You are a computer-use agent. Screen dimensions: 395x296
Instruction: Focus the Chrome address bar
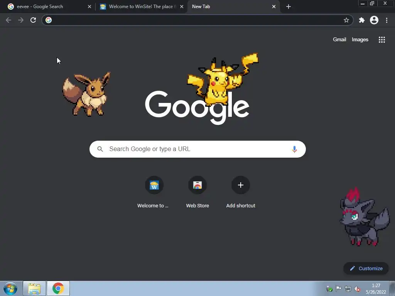point(197,20)
